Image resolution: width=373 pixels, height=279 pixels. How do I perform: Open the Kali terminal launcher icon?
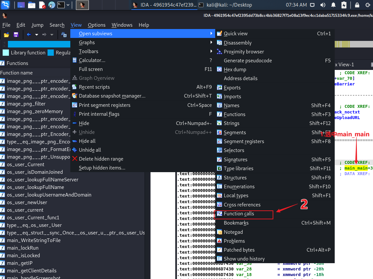(x=61, y=5)
